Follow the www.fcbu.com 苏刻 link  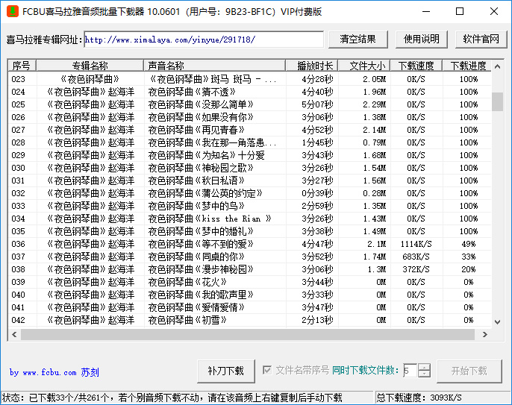tap(54, 372)
